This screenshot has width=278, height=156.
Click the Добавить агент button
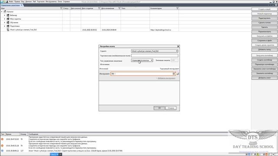265,78
